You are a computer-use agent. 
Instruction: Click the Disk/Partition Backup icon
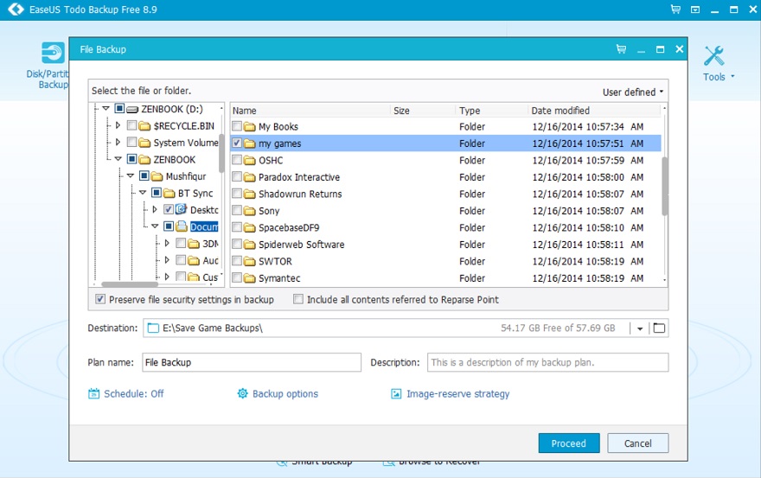click(x=53, y=54)
